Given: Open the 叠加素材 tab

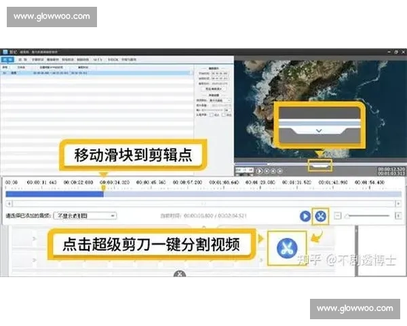Looking at the screenshot, I should tap(53, 60).
